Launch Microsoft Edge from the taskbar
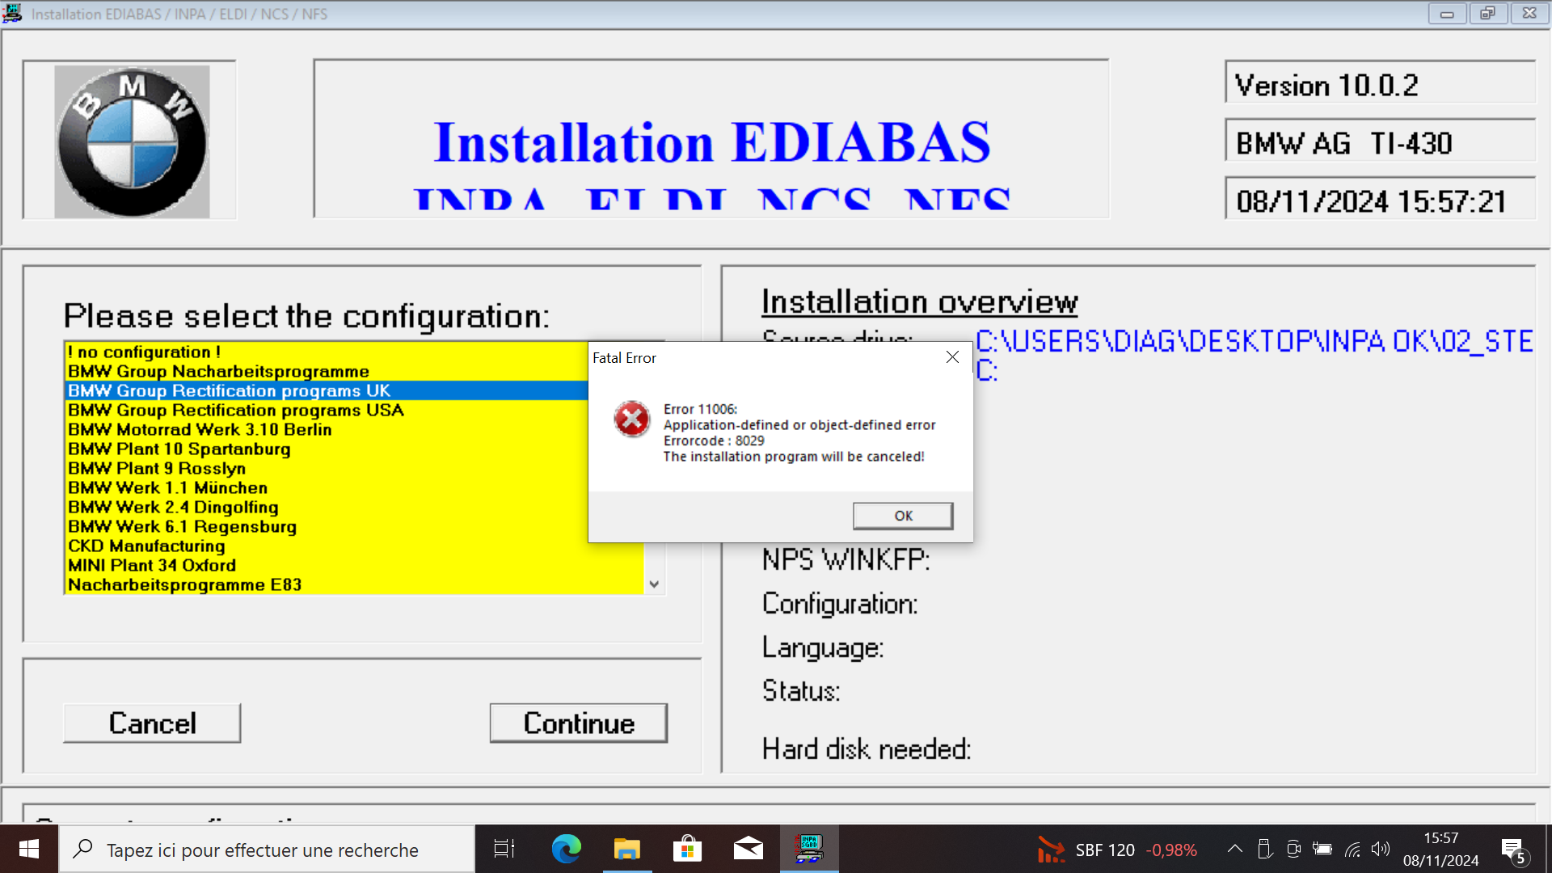This screenshot has width=1552, height=873. [566, 849]
